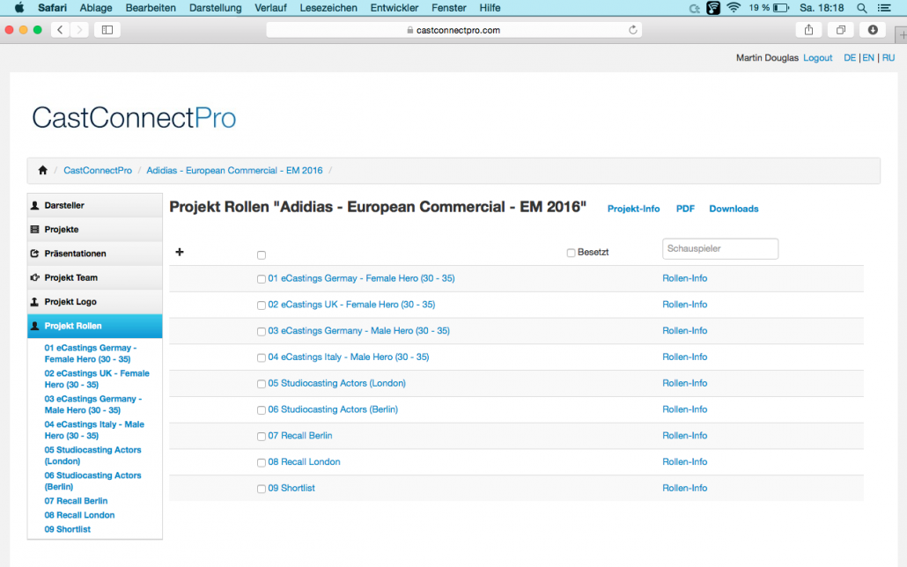Viewport: 907px width, 567px height.
Task: Go back with Safari back arrow
Action: (60, 30)
